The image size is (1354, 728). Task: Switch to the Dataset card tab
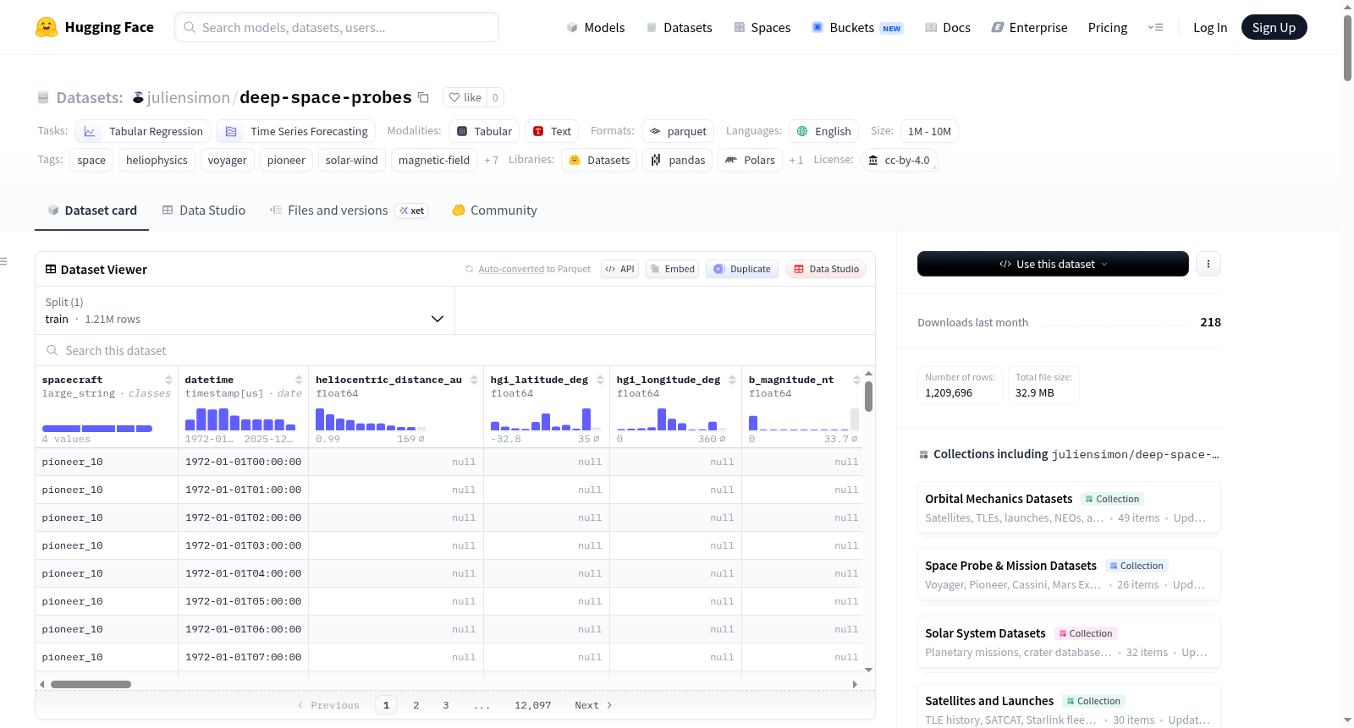point(92,211)
